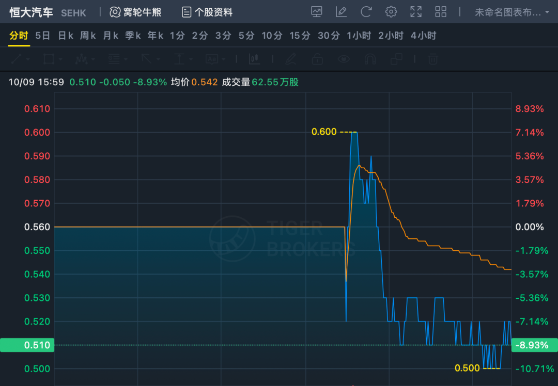Image resolution: width=558 pixels, height=386 pixels.
Task: Click the green 0.510 current price tag
Action: [27, 345]
